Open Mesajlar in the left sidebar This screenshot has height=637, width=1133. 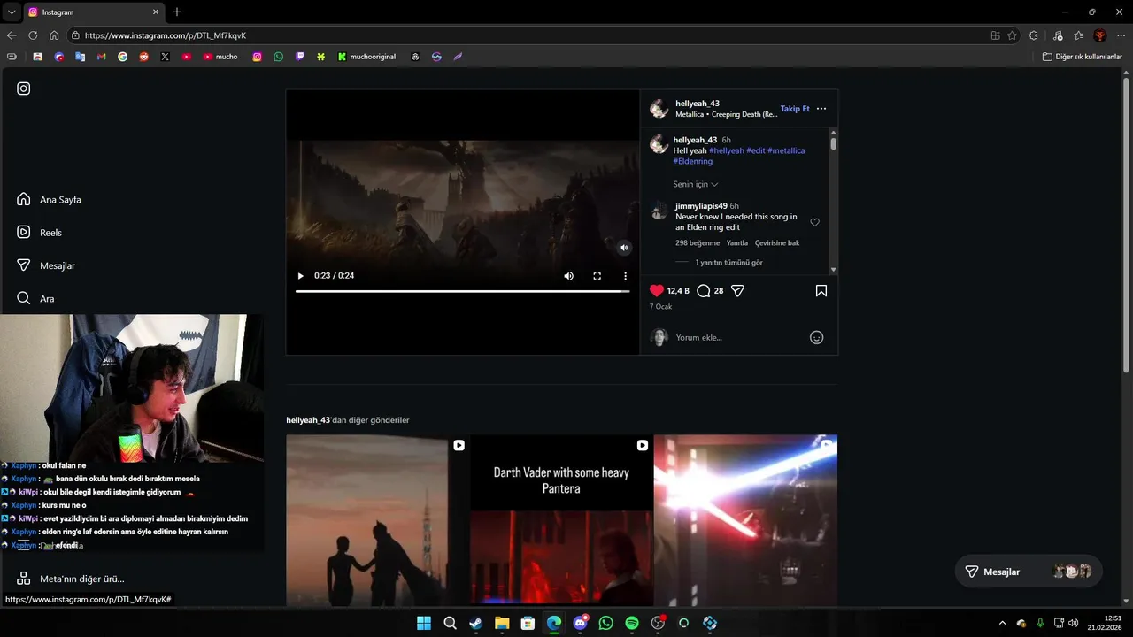[45, 265]
